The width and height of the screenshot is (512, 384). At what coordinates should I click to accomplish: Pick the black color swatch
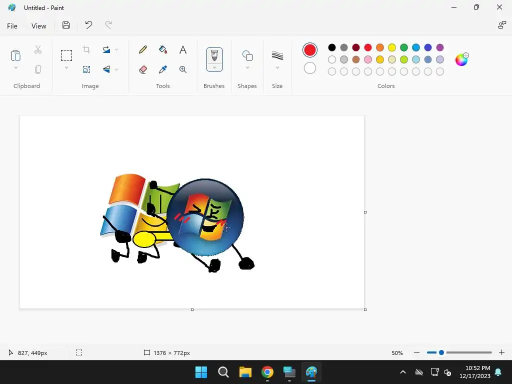coord(332,47)
